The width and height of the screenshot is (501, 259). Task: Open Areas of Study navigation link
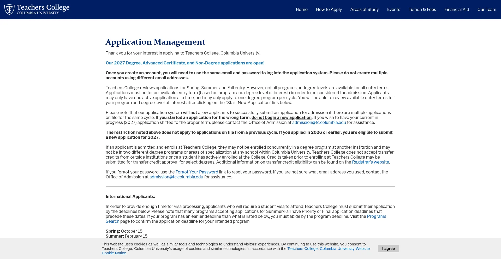(x=364, y=9)
